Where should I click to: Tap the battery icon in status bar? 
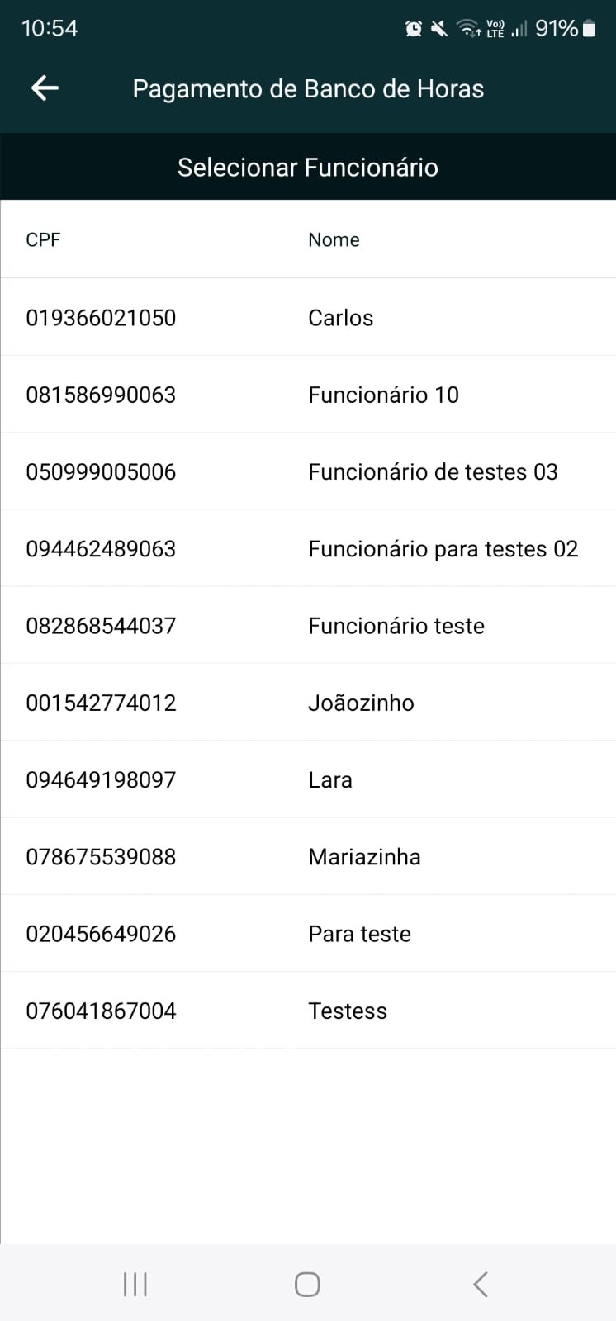pos(589,29)
